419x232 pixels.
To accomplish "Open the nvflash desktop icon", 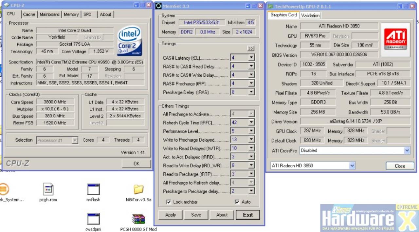I will [x=93, y=189].
